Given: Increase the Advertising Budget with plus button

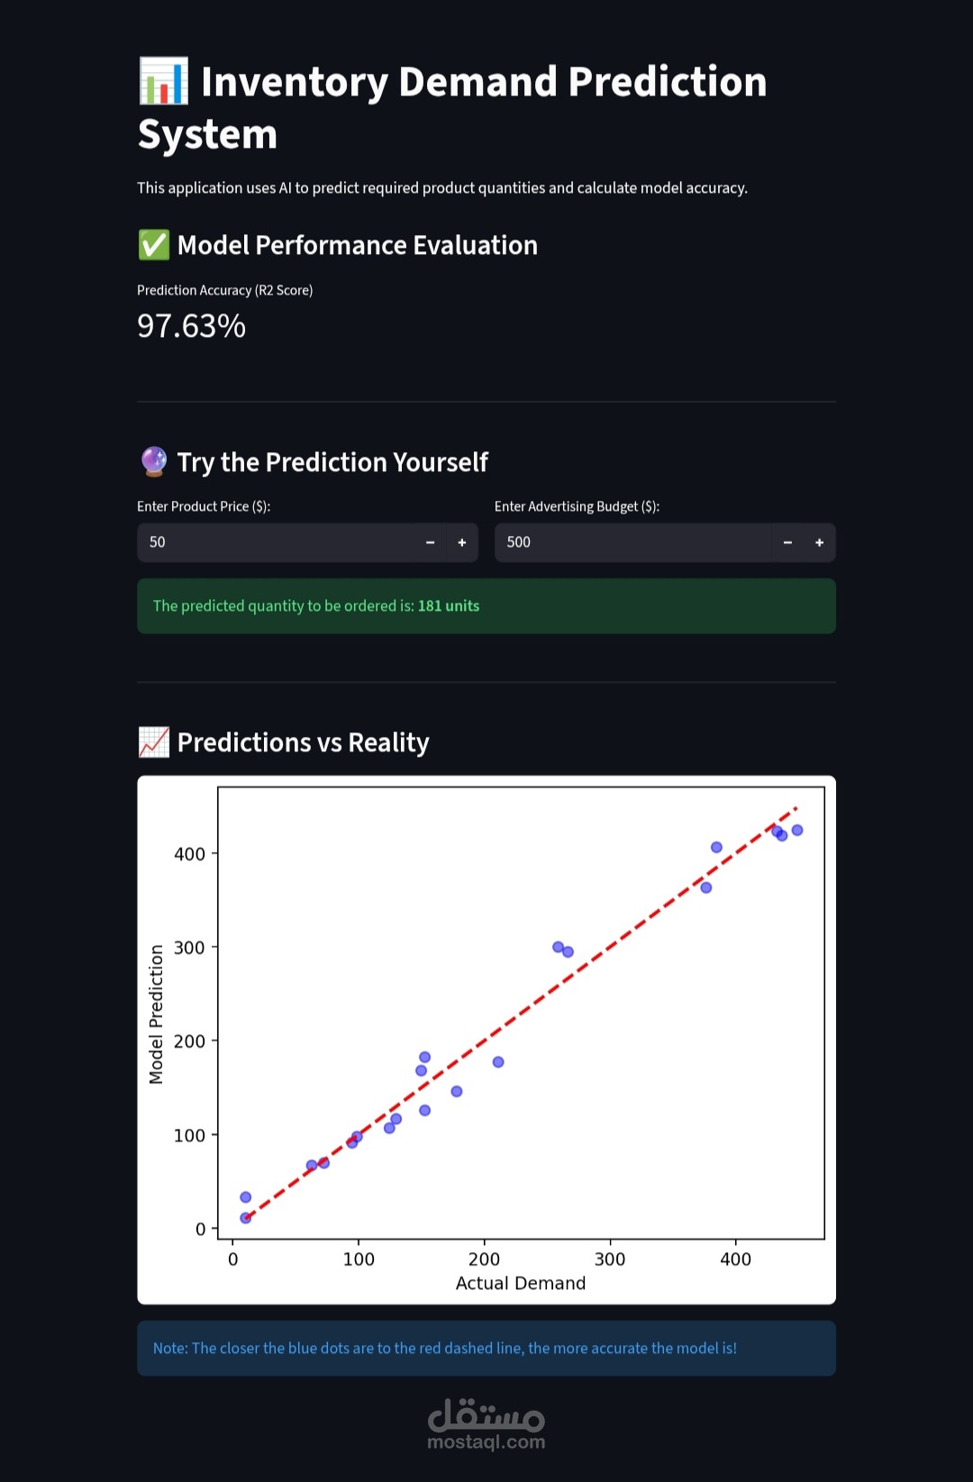Looking at the screenshot, I should (x=820, y=542).
